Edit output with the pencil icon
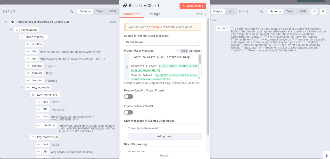 coord(314,11)
